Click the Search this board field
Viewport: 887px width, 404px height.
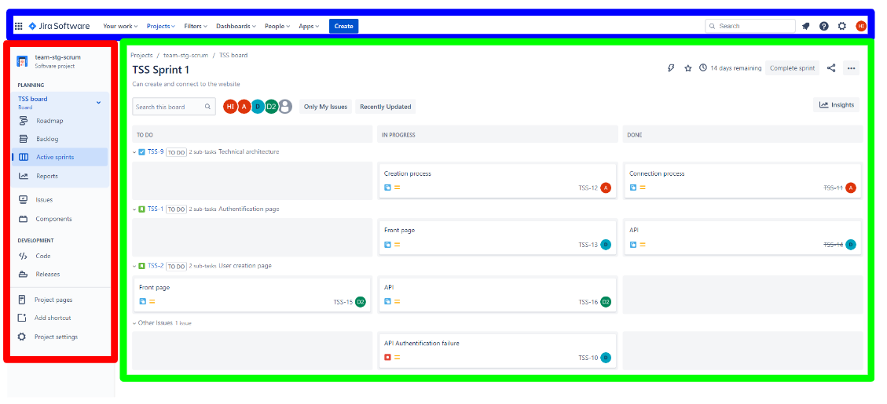click(169, 107)
